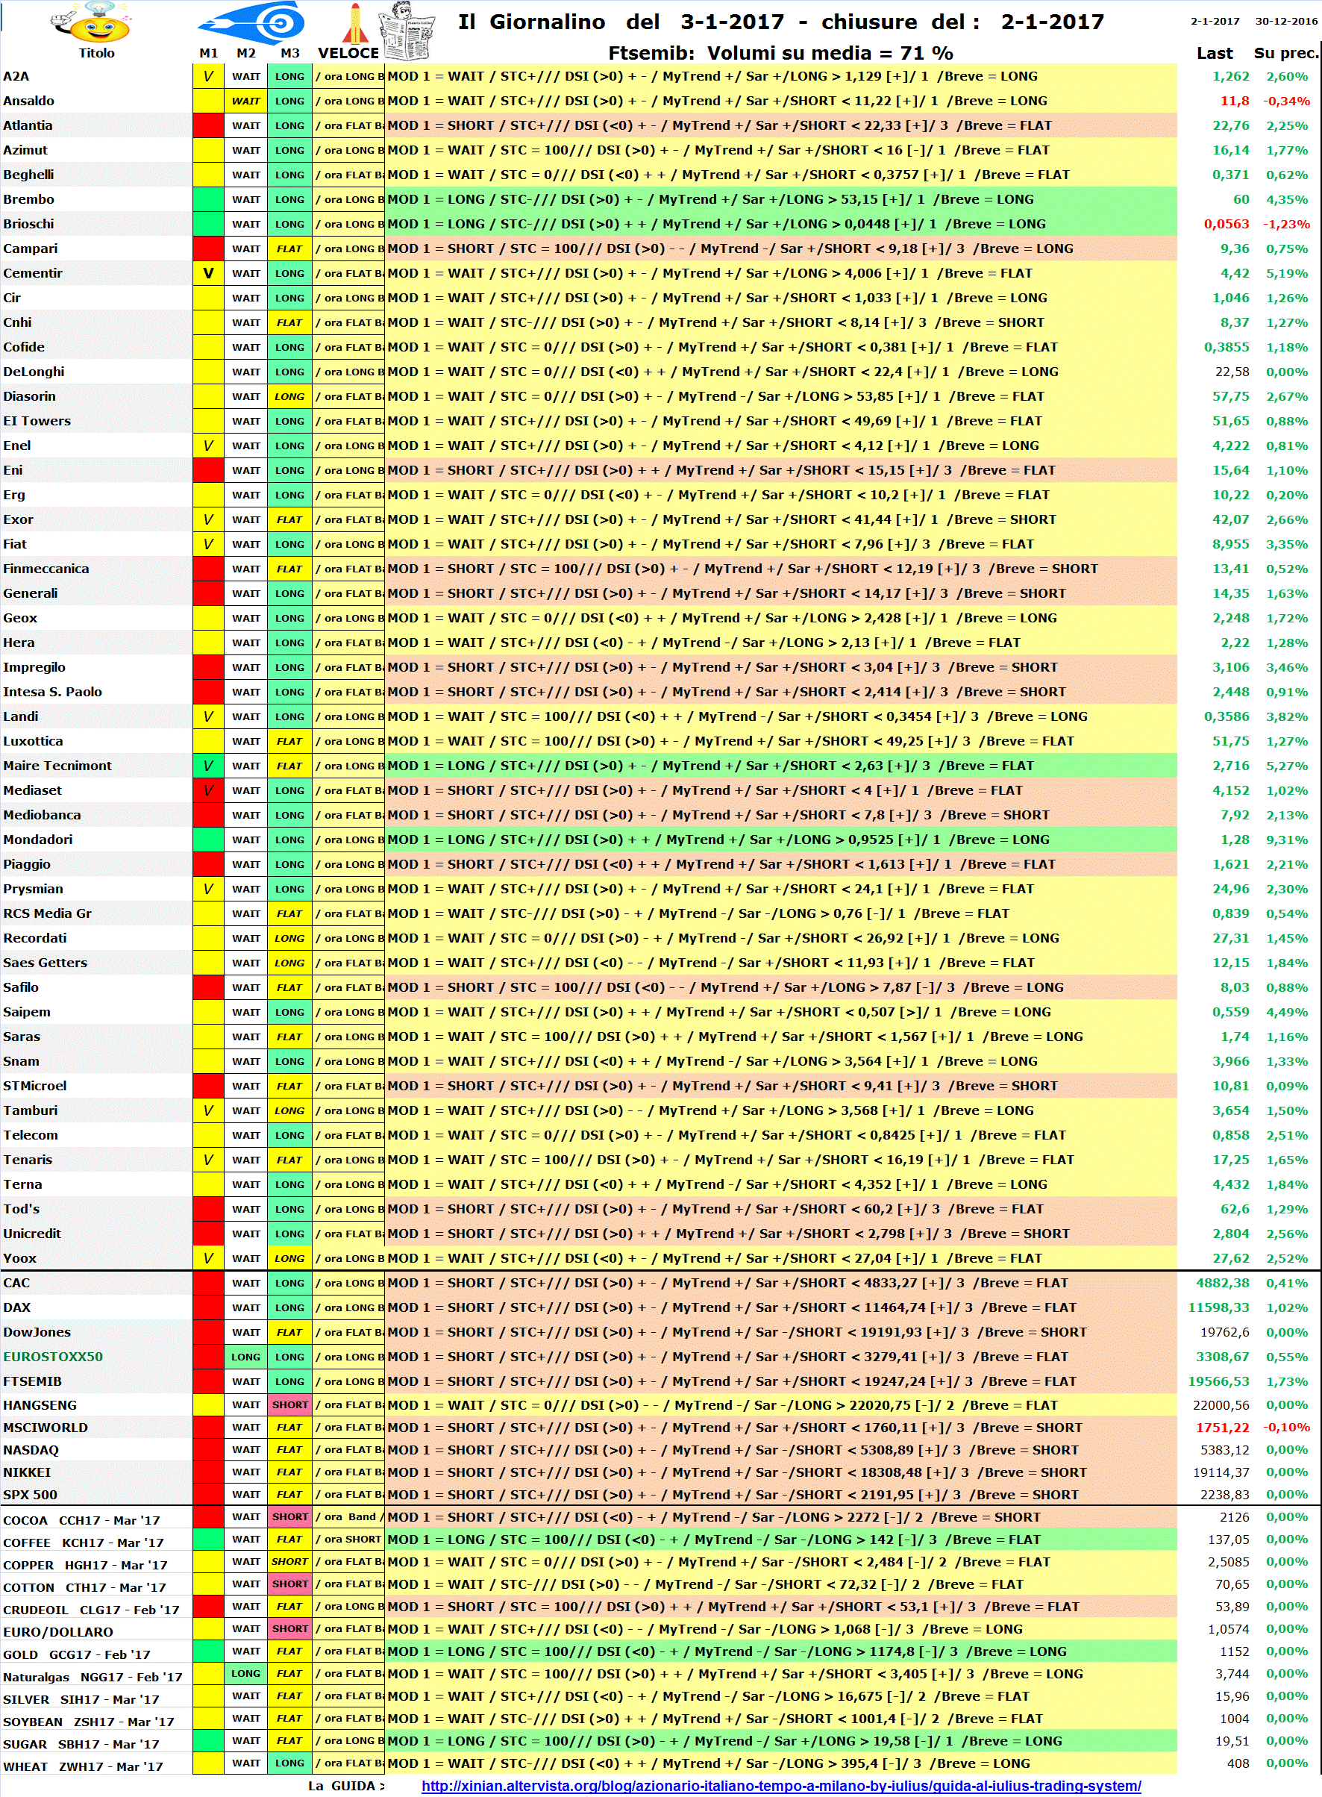Select the SUGAR SBH17 row title
This screenshot has height=1797, width=1322.
click(x=81, y=1744)
